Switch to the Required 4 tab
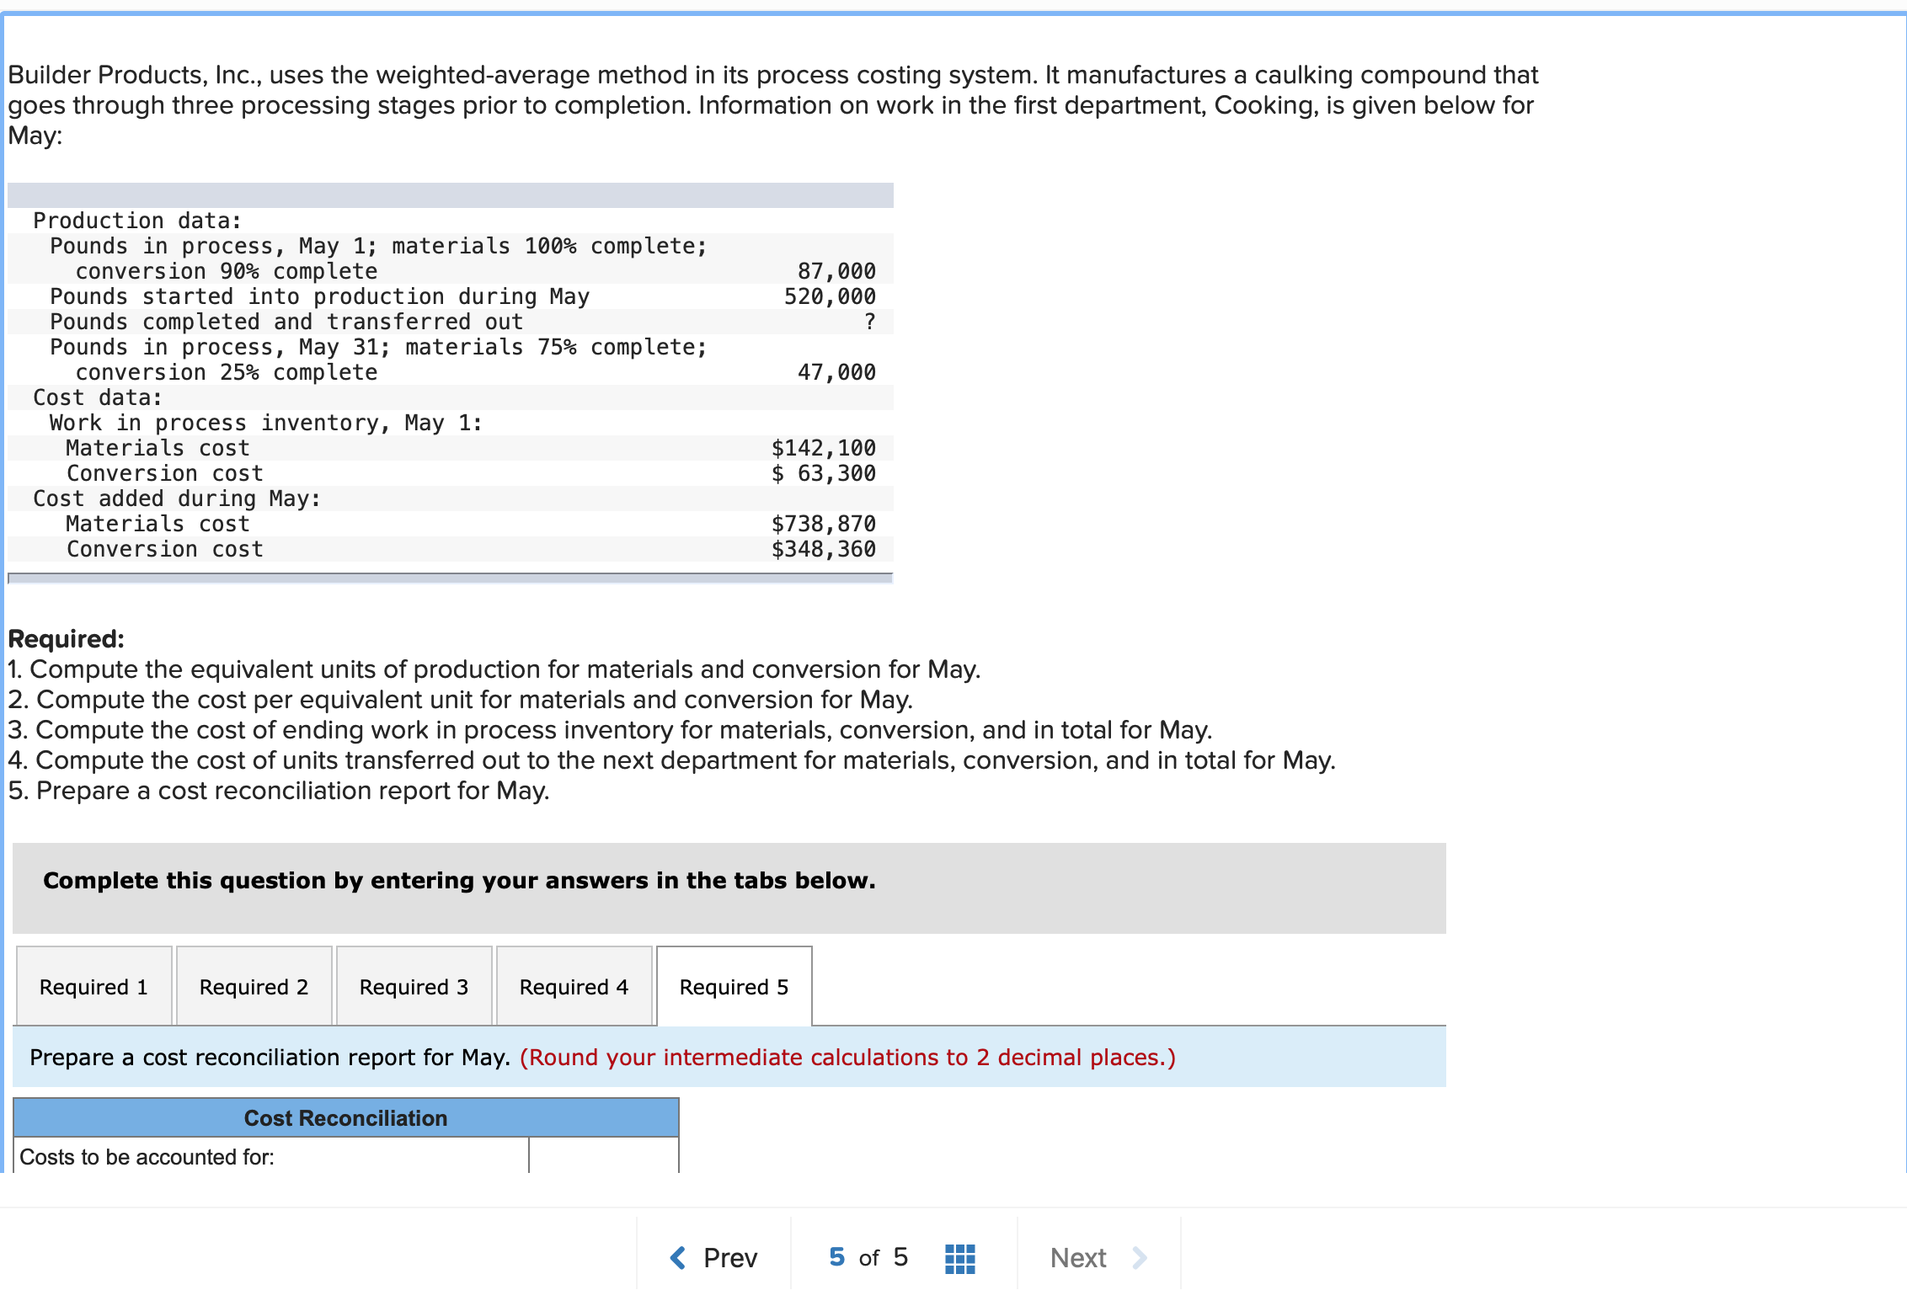This screenshot has width=1907, height=1306. (574, 986)
